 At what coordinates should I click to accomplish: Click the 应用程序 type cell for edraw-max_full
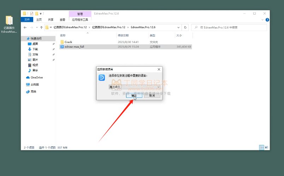tap(155, 47)
